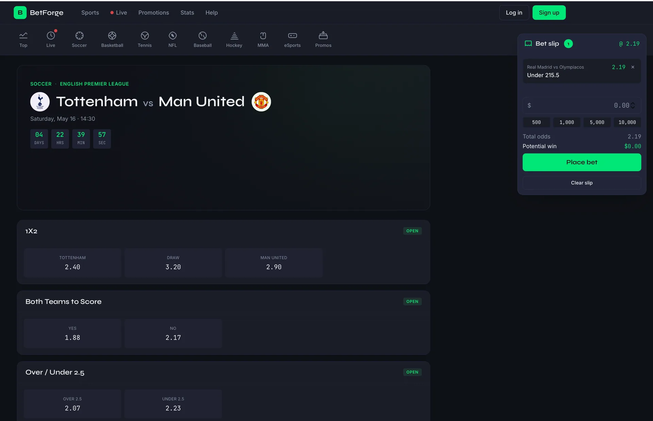Pick Man United win at 2.90
This screenshot has height=421, width=653.
tap(274, 263)
